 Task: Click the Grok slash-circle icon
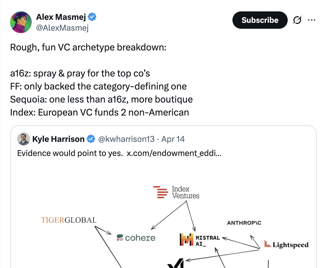coord(297,20)
